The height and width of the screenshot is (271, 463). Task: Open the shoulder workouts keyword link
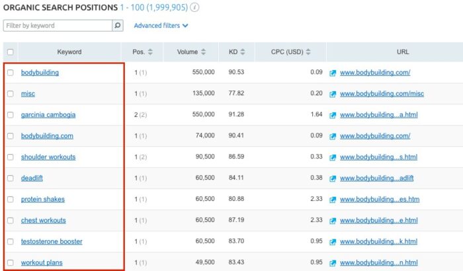[x=48, y=157]
